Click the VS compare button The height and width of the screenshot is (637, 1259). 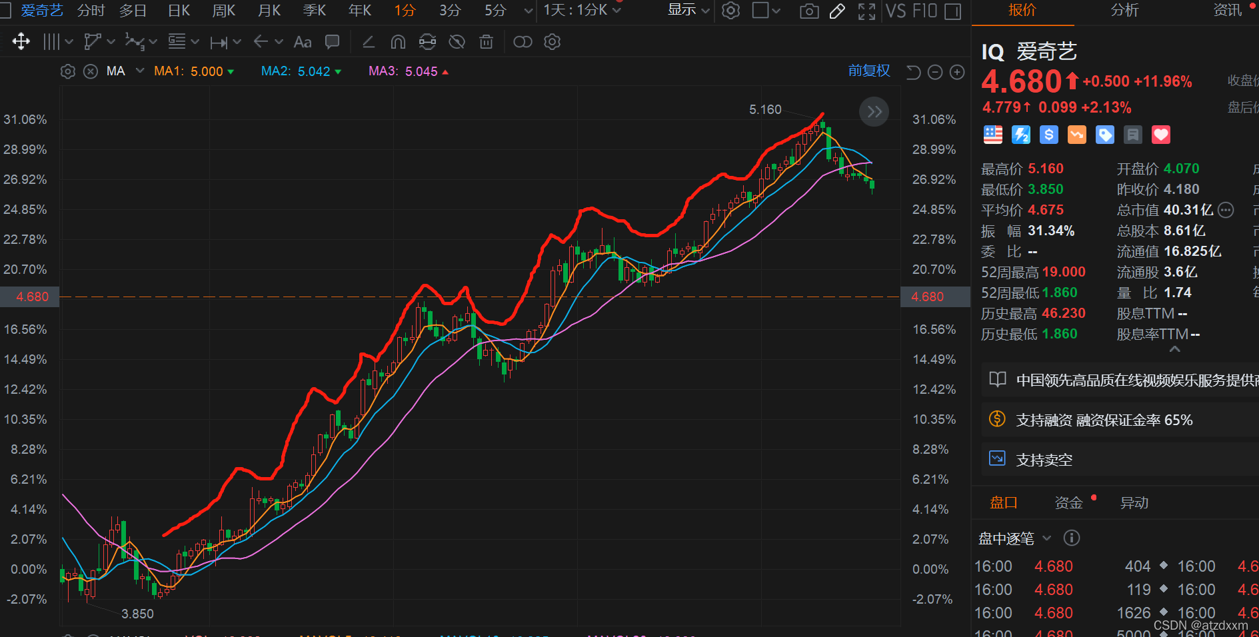tap(896, 11)
